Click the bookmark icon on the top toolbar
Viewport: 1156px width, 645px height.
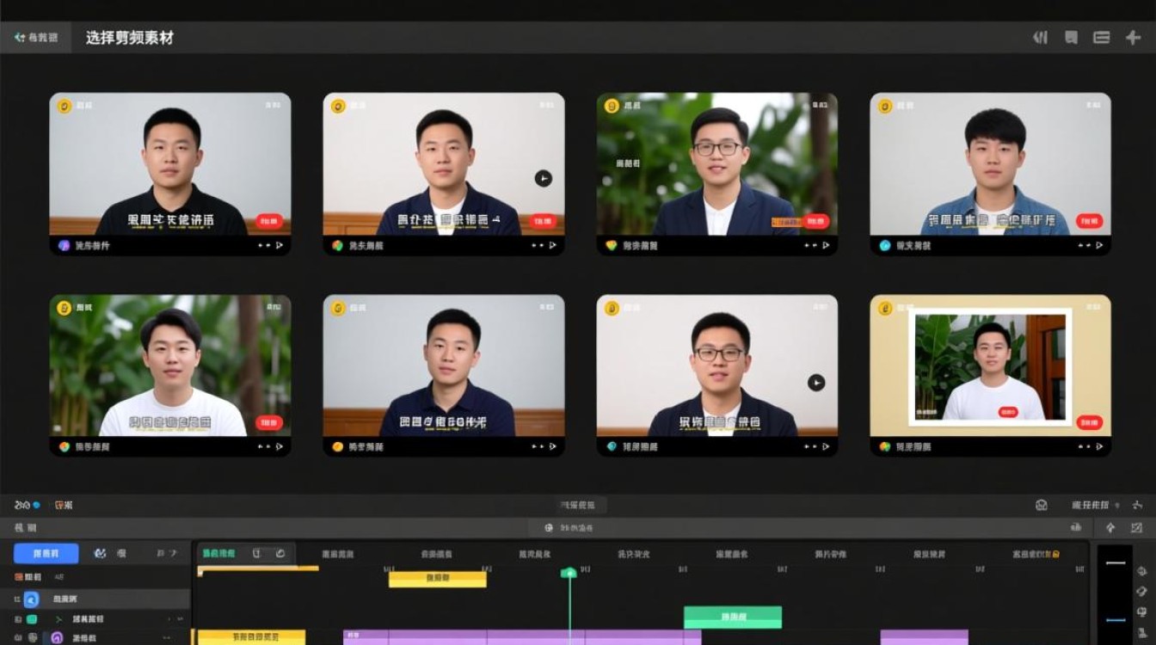coord(1071,37)
